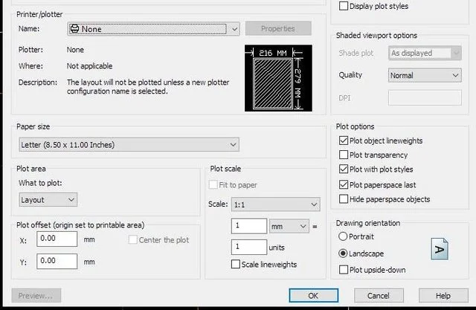Screen dimensions: 476x310
Task: Enable Display plot styles checkbox
Action: (x=344, y=6)
